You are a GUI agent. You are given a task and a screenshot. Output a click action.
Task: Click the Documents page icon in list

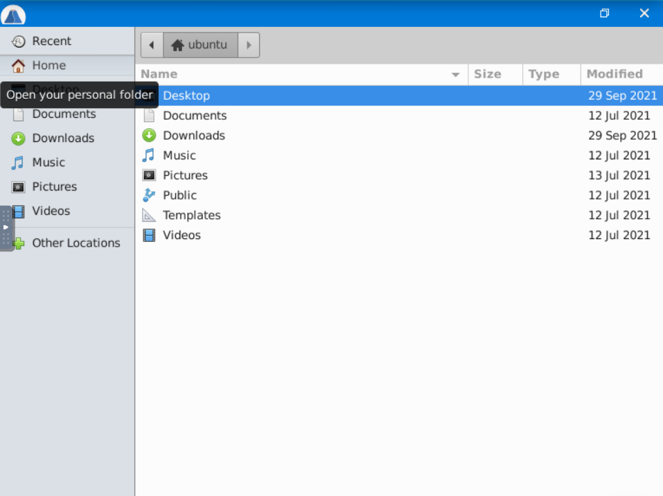tap(149, 116)
